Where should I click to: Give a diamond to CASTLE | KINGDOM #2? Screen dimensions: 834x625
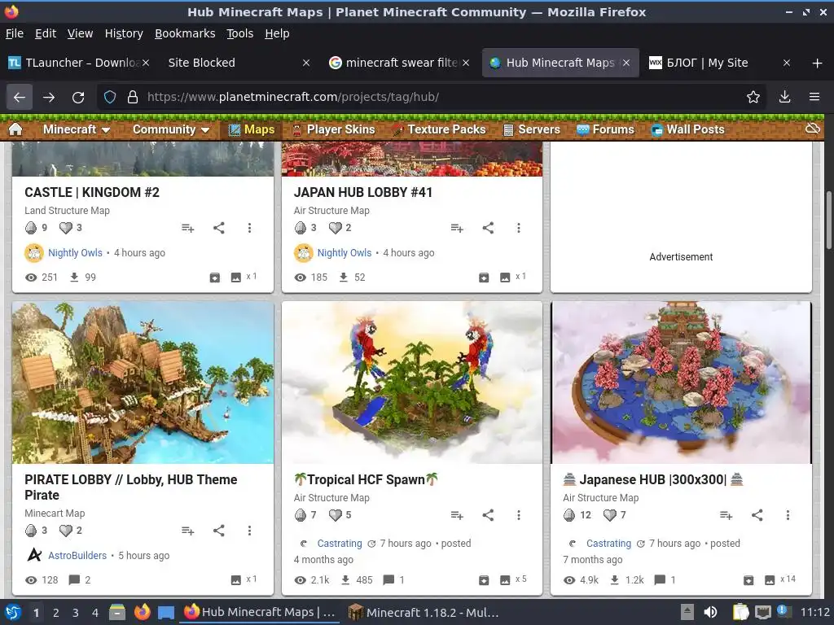(x=31, y=228)
